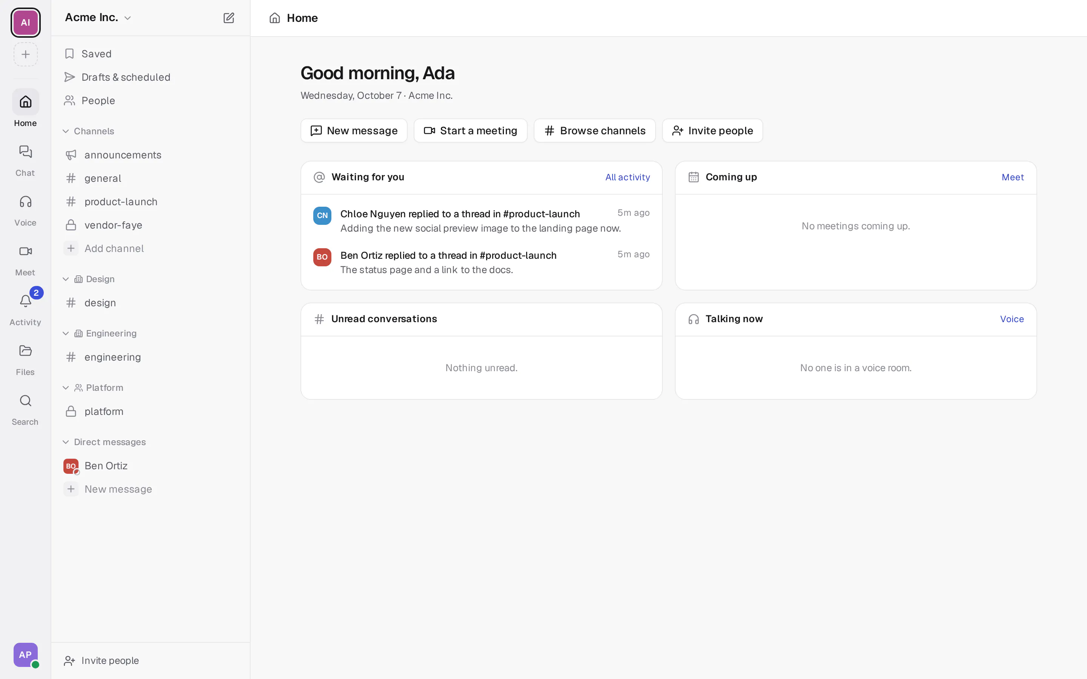
Task: Open the private vendor-faye channel
Action: pyautogui.click(x=151, y=224)
